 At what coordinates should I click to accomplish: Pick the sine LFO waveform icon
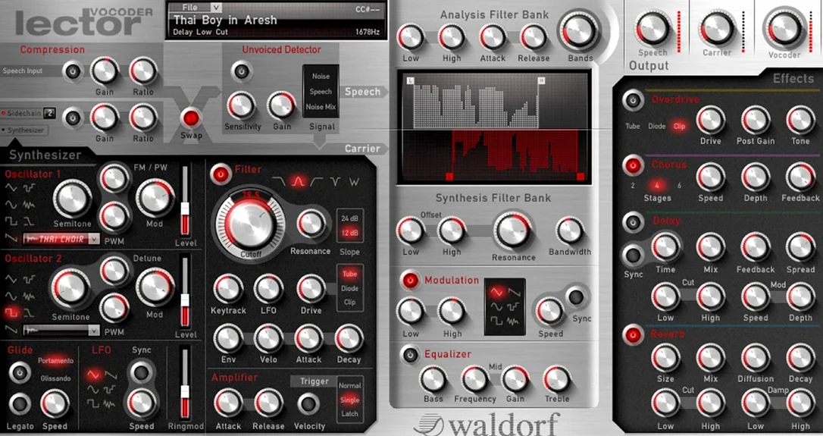point(93,389)
